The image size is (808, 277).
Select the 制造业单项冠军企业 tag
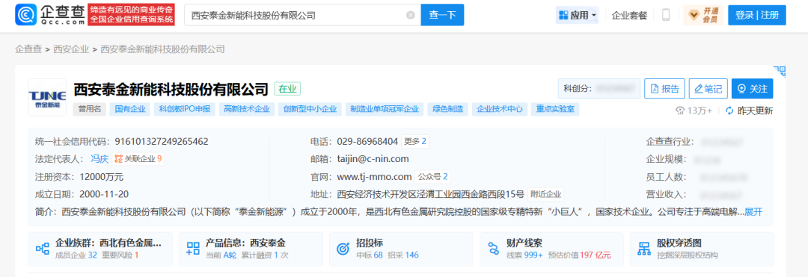(385, 109)
